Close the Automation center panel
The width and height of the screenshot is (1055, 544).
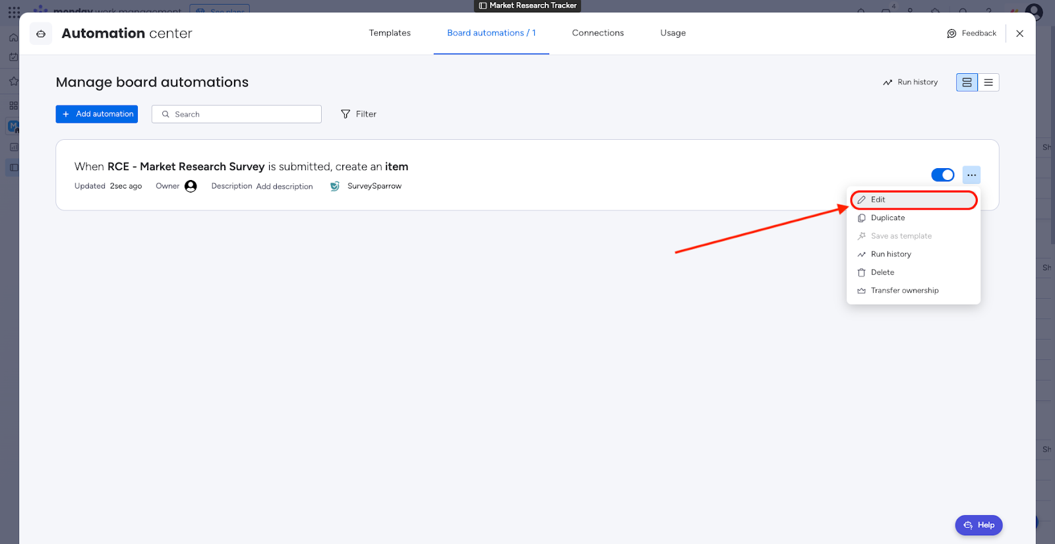1019,34
